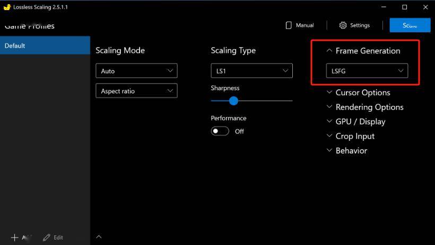Image resolution: width=435 pixels, height=245 pixels.
Task: Expand the Cursor Options section
Action: 329,93
